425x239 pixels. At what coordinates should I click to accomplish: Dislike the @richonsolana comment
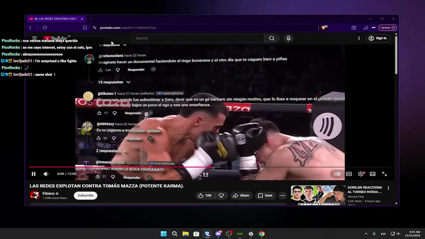pos(118,70)
